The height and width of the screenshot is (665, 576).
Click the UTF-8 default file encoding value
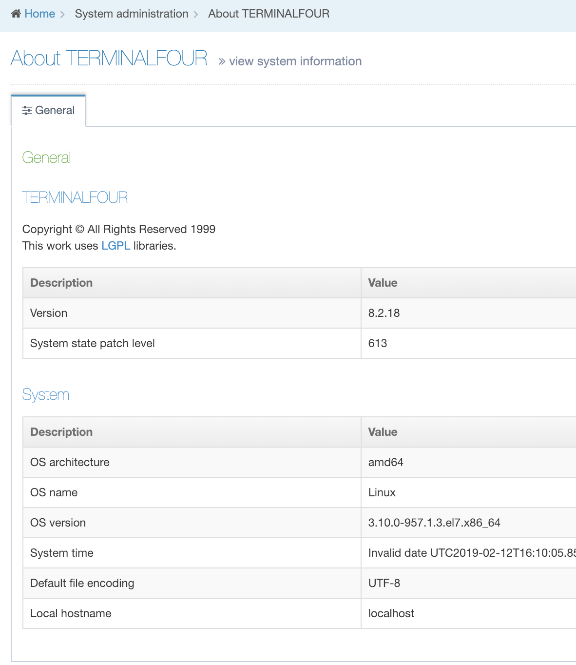click(x=384, y=583)
